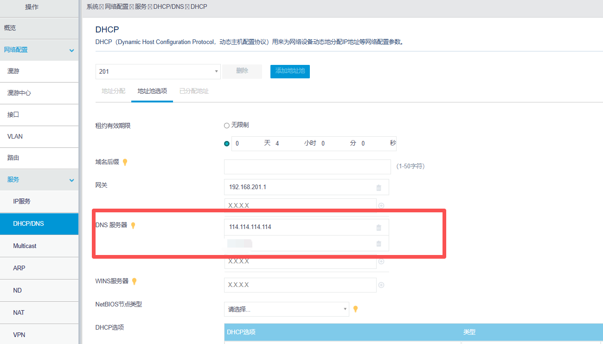Open the address pool 201 dropdown
The image size is (603, 344).
tap(158, 71)
